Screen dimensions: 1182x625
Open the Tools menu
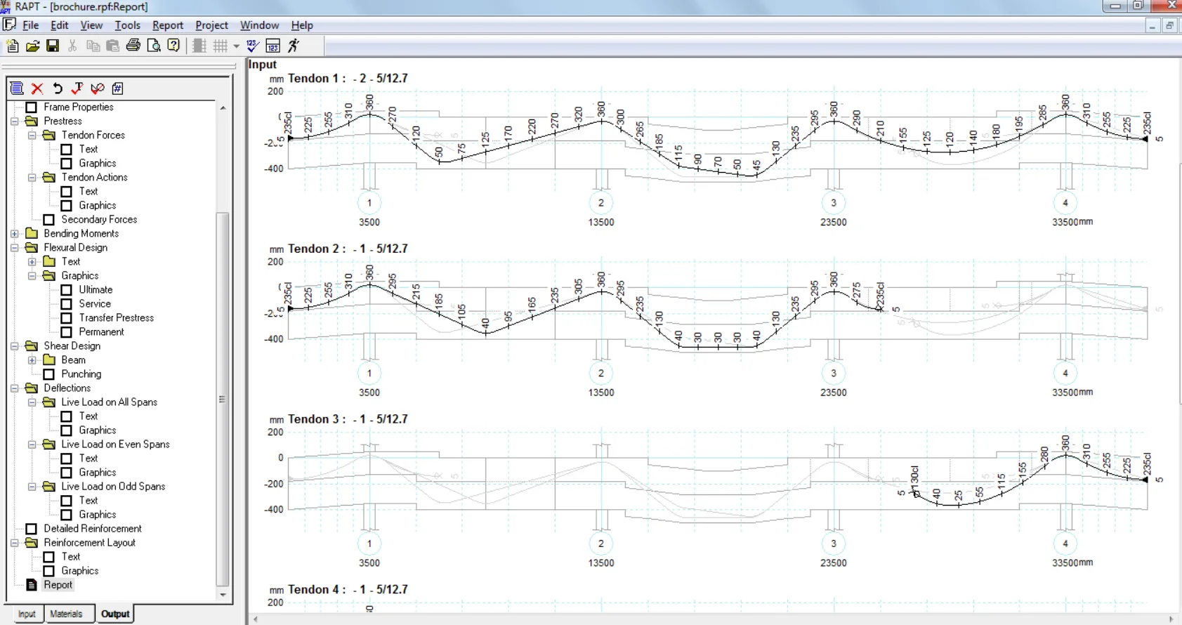(x=128, y=25)
